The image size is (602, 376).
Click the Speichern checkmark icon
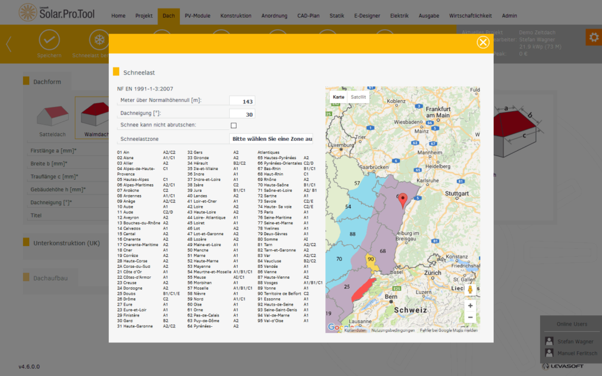pos(49,40)
